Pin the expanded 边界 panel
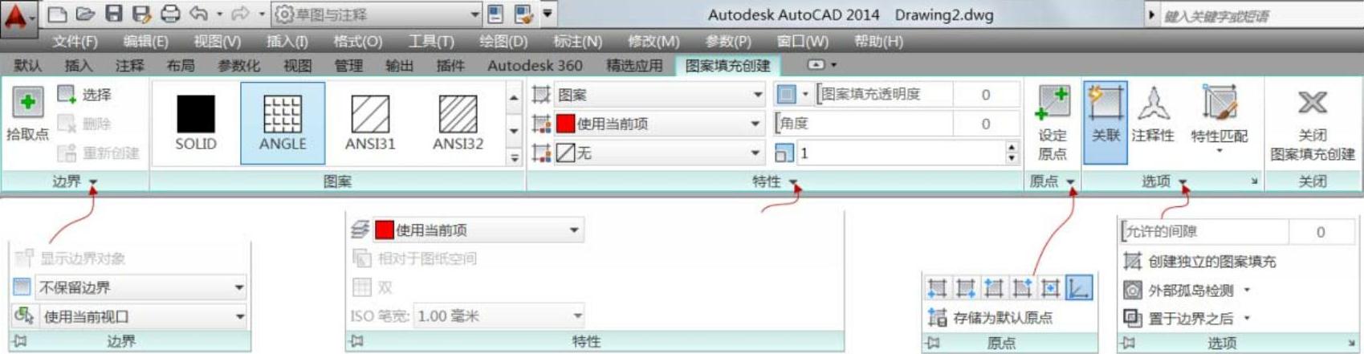This screenshot has width=1364, height=354. pos(20,341)
